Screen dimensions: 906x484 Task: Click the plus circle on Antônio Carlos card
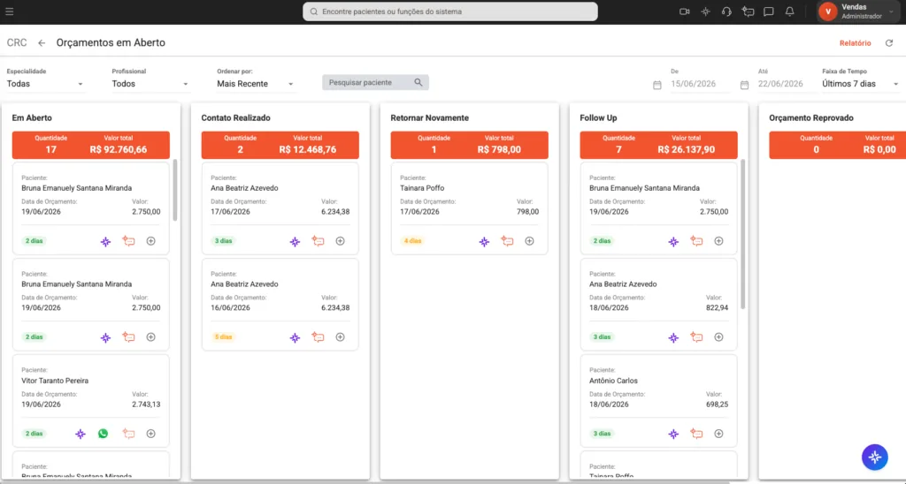(x=718, y=434)
